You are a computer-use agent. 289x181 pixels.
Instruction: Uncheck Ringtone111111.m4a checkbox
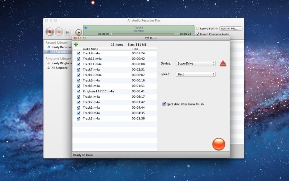[x=79, y=91]
